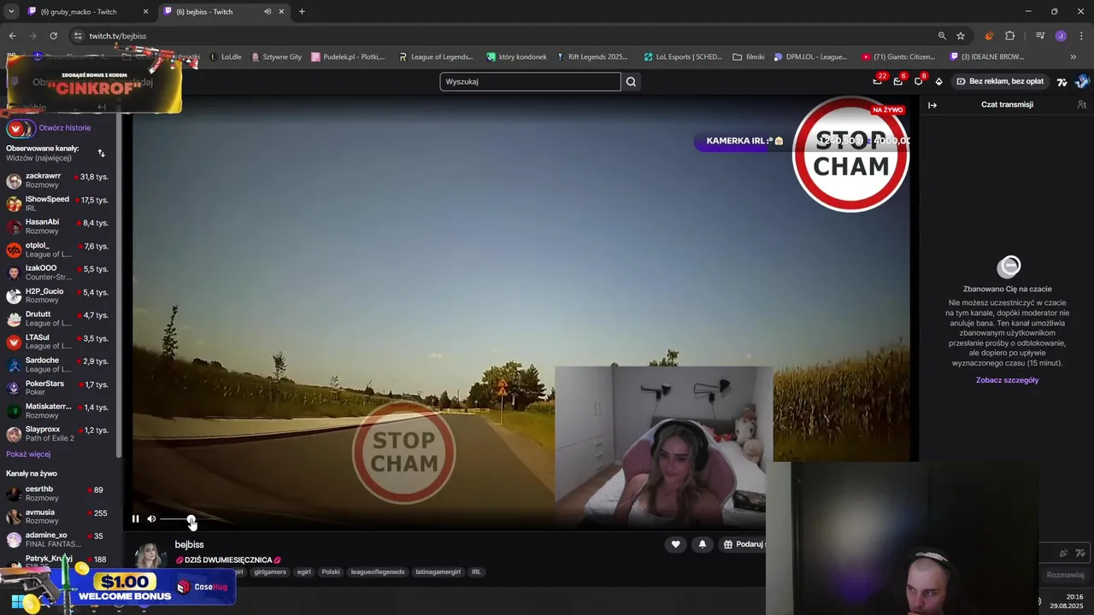The height and width of the screenshot is (615, 1094).
Task: Open tab search dropdown arrow
Action: [10, 12]
